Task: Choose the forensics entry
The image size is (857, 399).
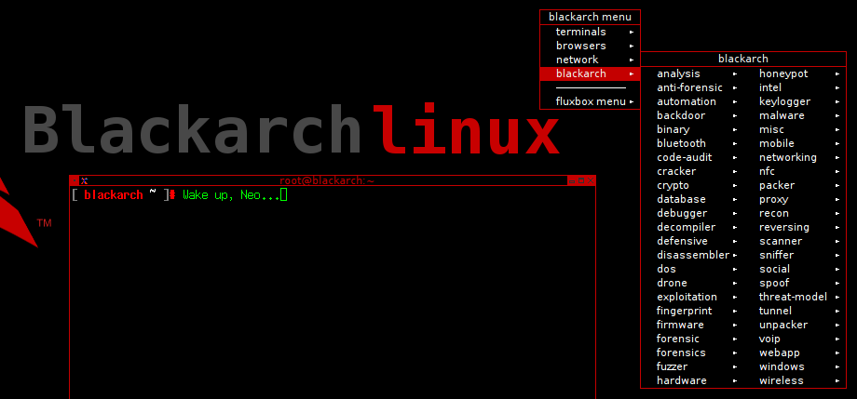Action: [x=692, y=352]
